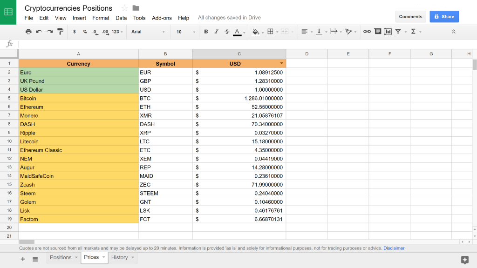
Task: Add a new sheet
Action: tap(23, 259)
